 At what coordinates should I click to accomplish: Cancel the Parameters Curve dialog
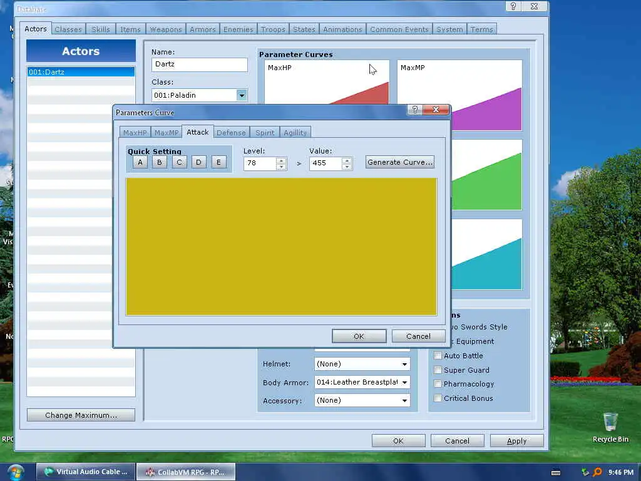pyautogui.click(x=418, y=336)
